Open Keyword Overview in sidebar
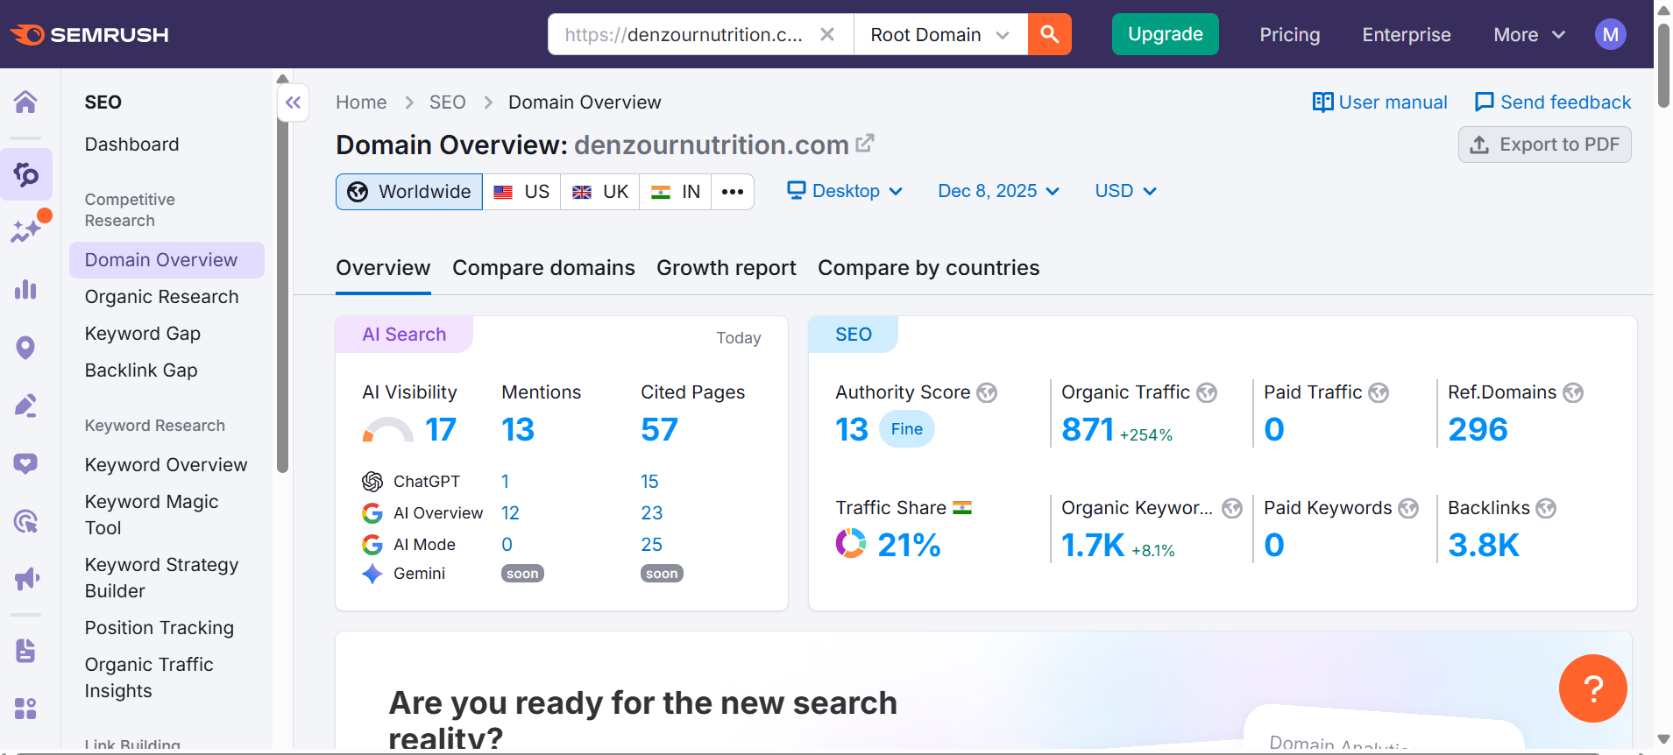Viewport: 1673px width, 755px height. click(166, 465)
